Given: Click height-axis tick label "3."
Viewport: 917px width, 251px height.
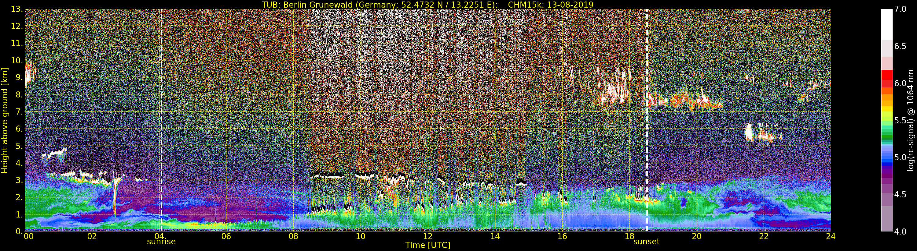Looking at the screenshot, I should click(19, 180).
